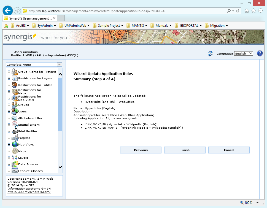Open Data Sources using its icon

coord(15,164)
